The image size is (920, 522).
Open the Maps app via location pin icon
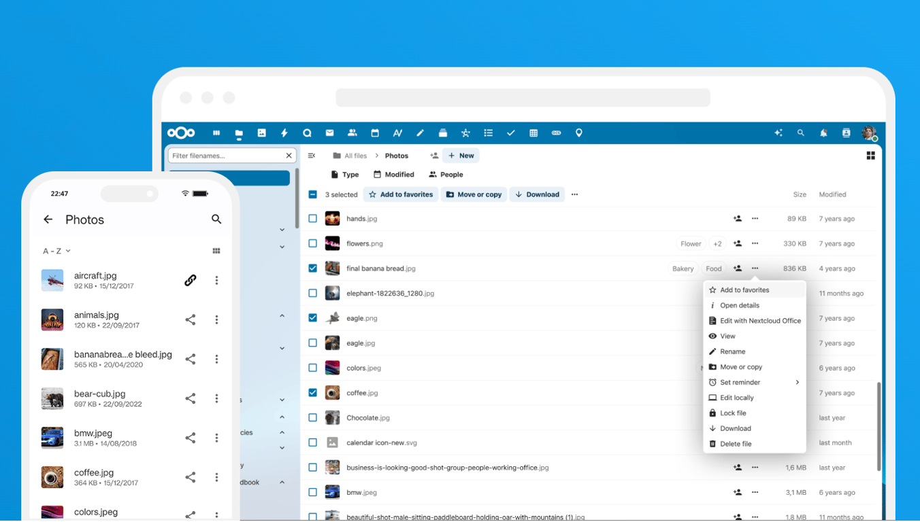point(579,133)
